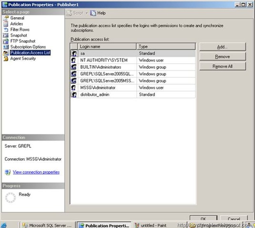Switch to the Snapshot page

[x=19, y=35]
